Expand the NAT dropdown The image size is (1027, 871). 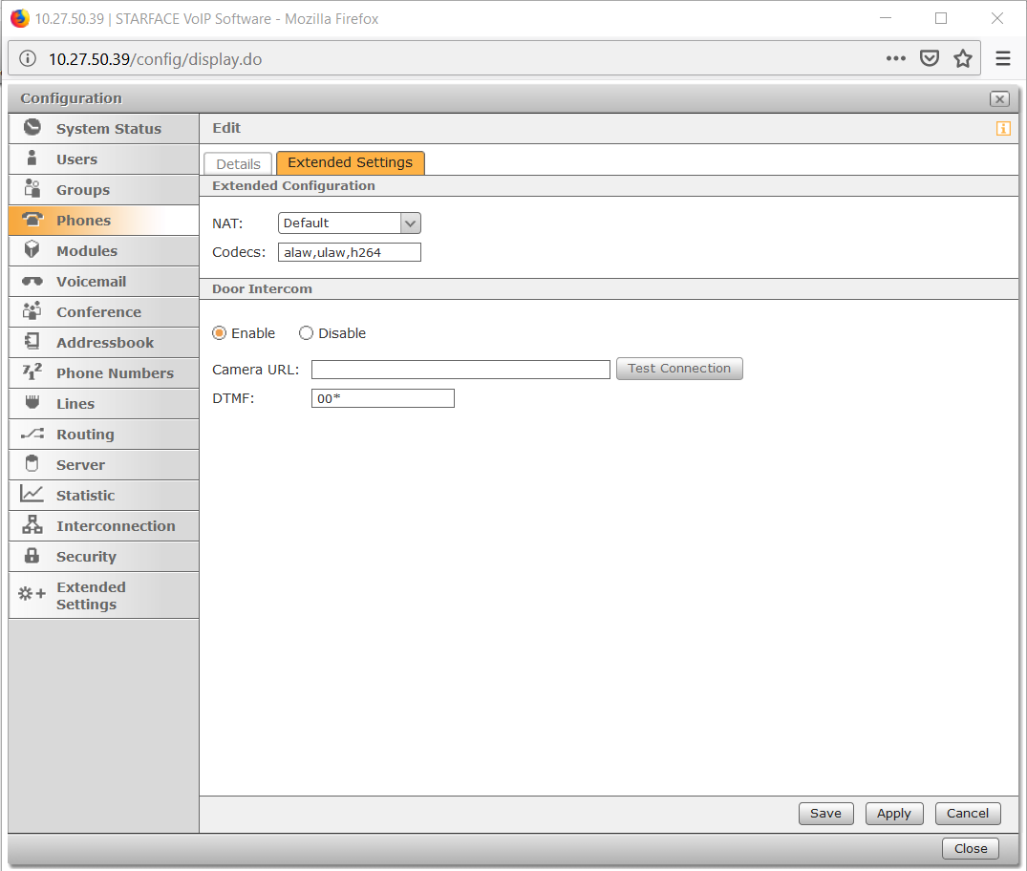pyautogui.click(x=410, y=223)
